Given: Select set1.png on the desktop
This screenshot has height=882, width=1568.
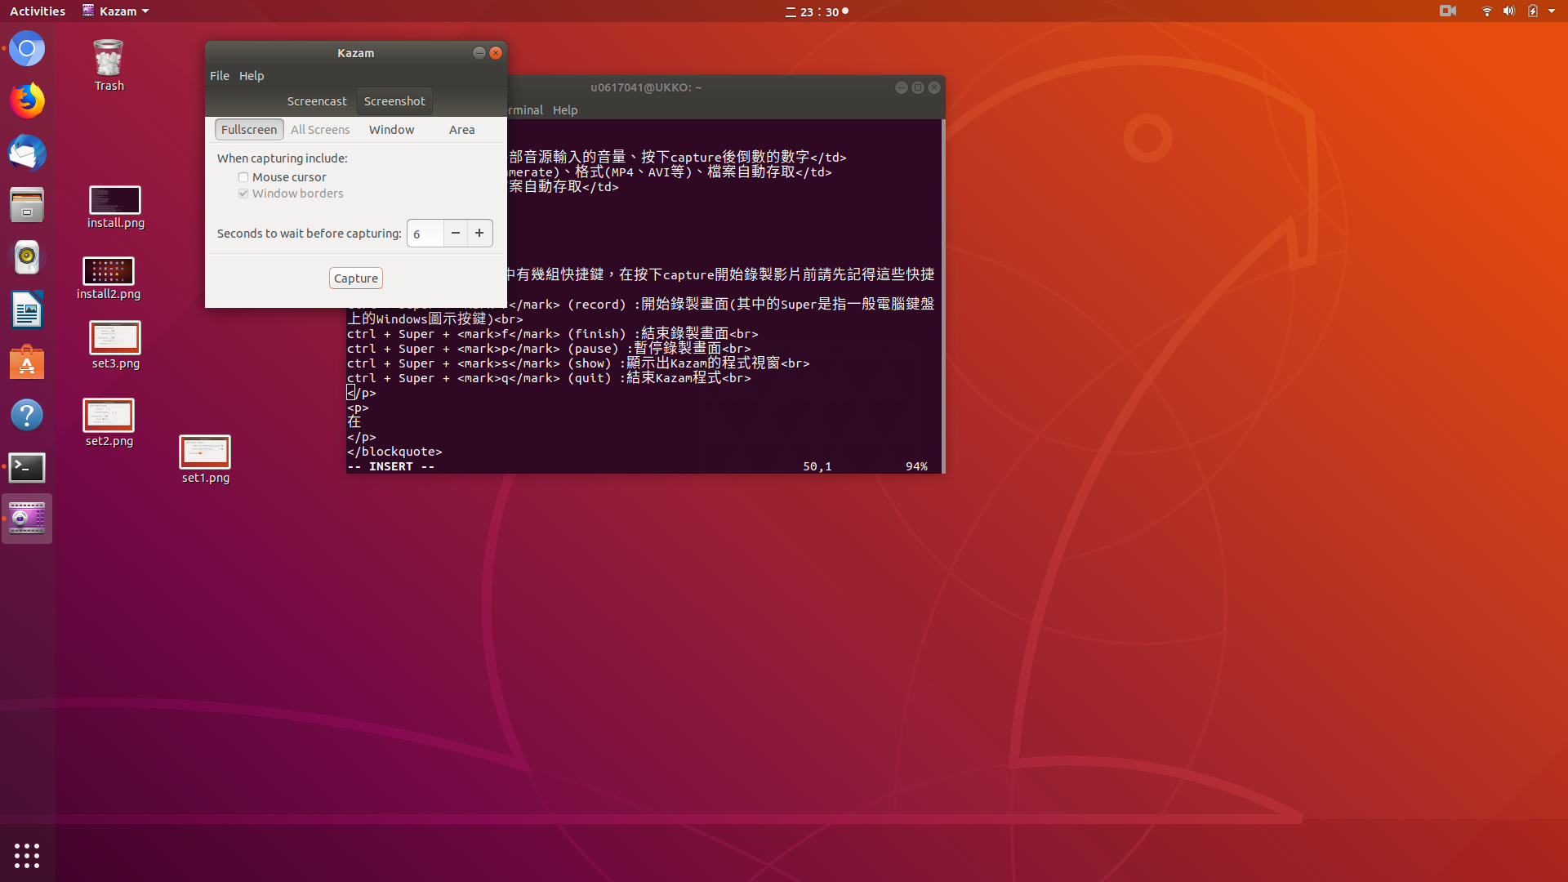Looking at the screenshot, I should [205, 460].
